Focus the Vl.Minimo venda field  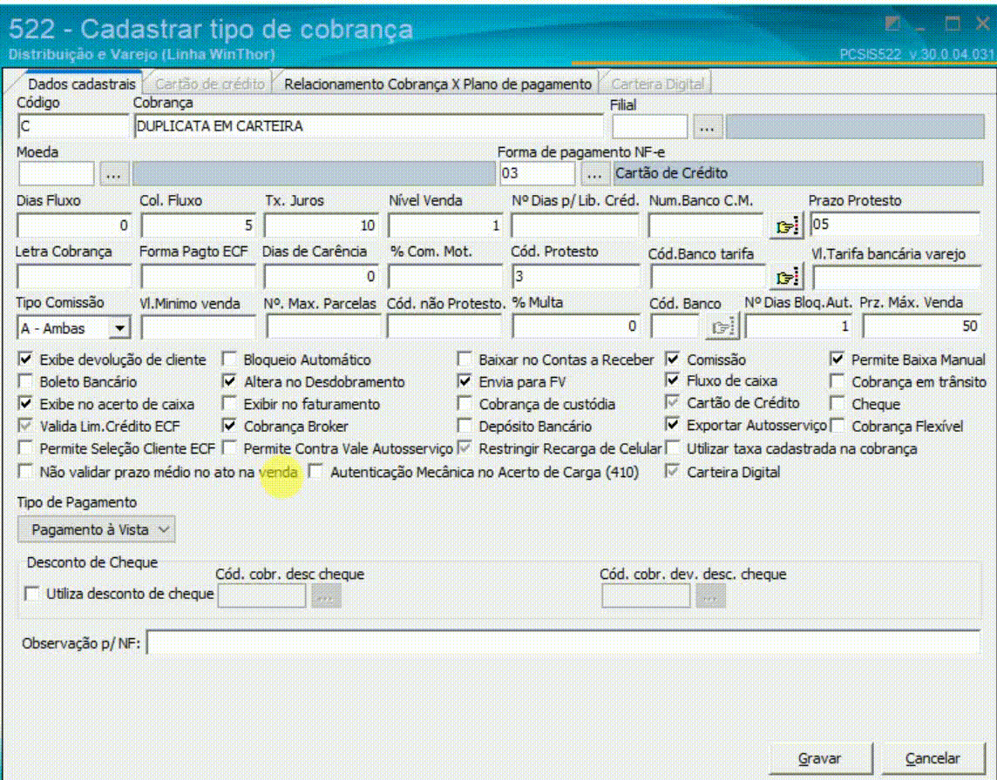pyautogui.click(x=198, y=327)
